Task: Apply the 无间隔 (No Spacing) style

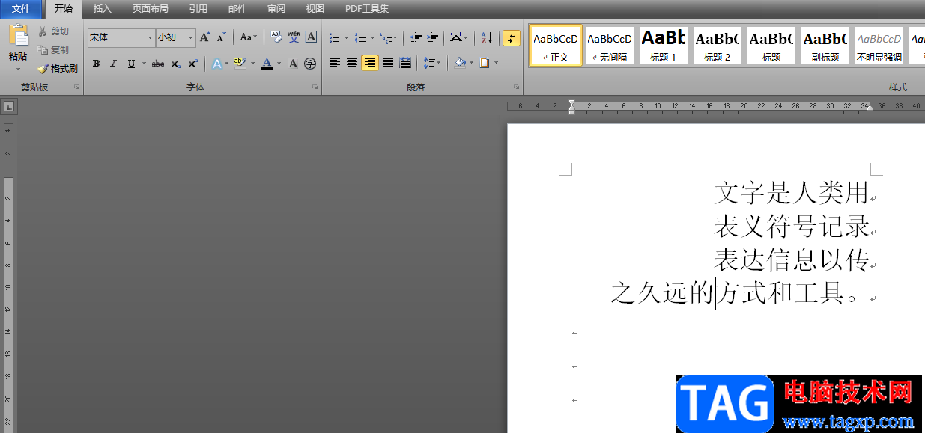Action: coord(609,46)
